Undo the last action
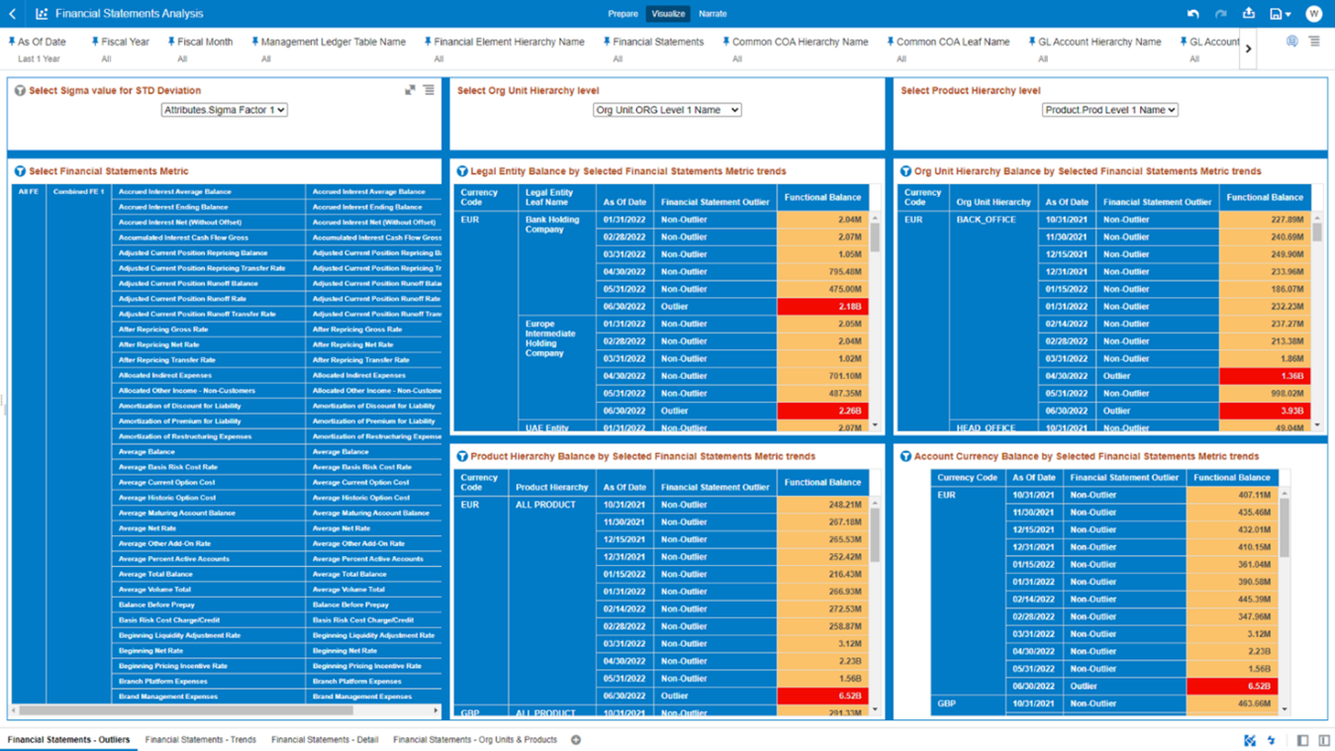Image resolution: width=1335 pixels, height=751 pixels. (1193, 13)
